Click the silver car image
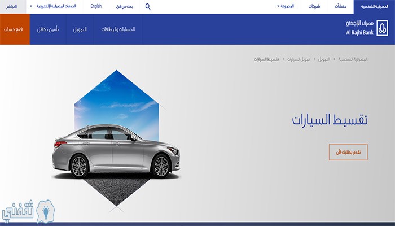Image resolution: width=395 pixels, height=226 pixels. click(116, 151)
